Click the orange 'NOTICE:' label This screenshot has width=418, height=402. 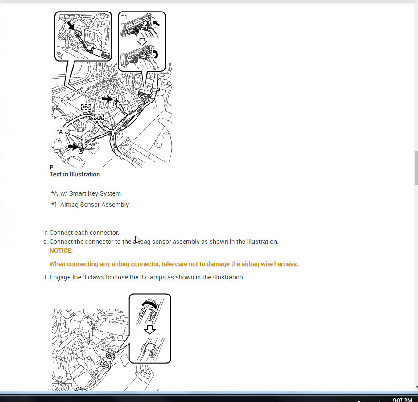pos(61,250)
